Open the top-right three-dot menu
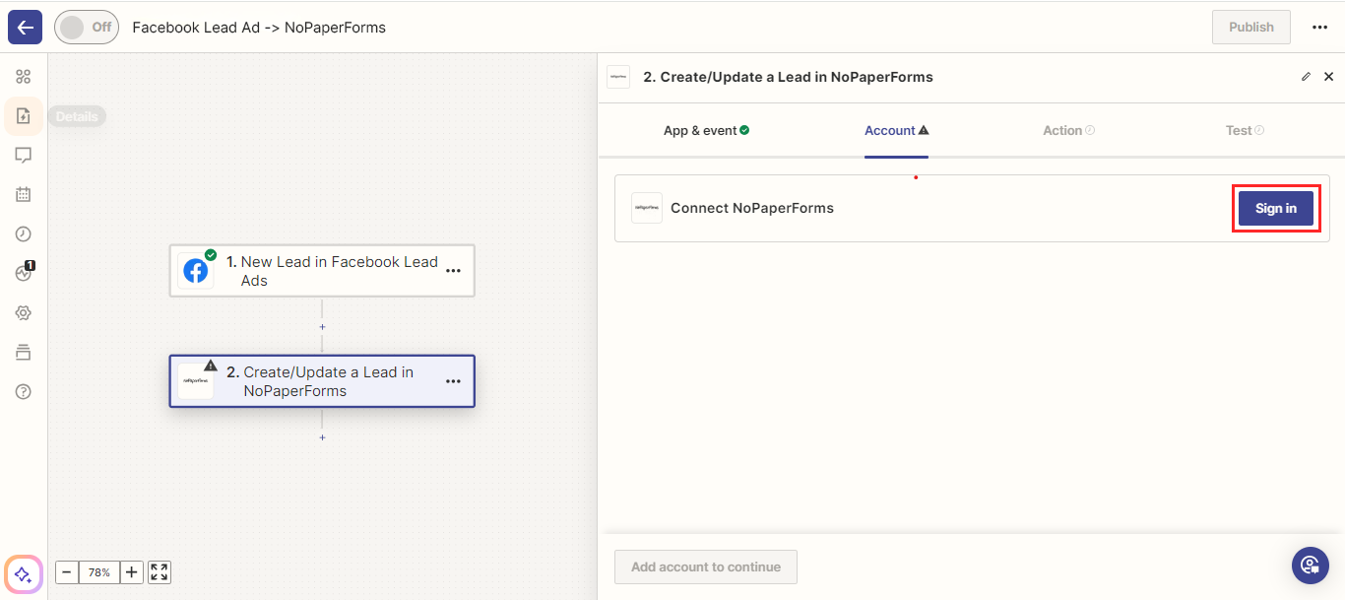The image size is (1345, 600). [x=1320, y=28]
